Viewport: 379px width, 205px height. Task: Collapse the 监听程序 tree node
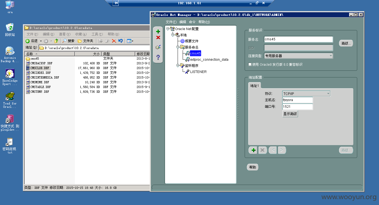[178, 65]
